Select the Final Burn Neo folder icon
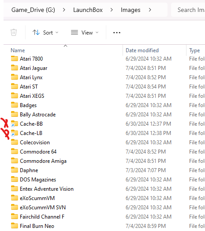Viewport: 205px width, 231px height. (15, 226)
